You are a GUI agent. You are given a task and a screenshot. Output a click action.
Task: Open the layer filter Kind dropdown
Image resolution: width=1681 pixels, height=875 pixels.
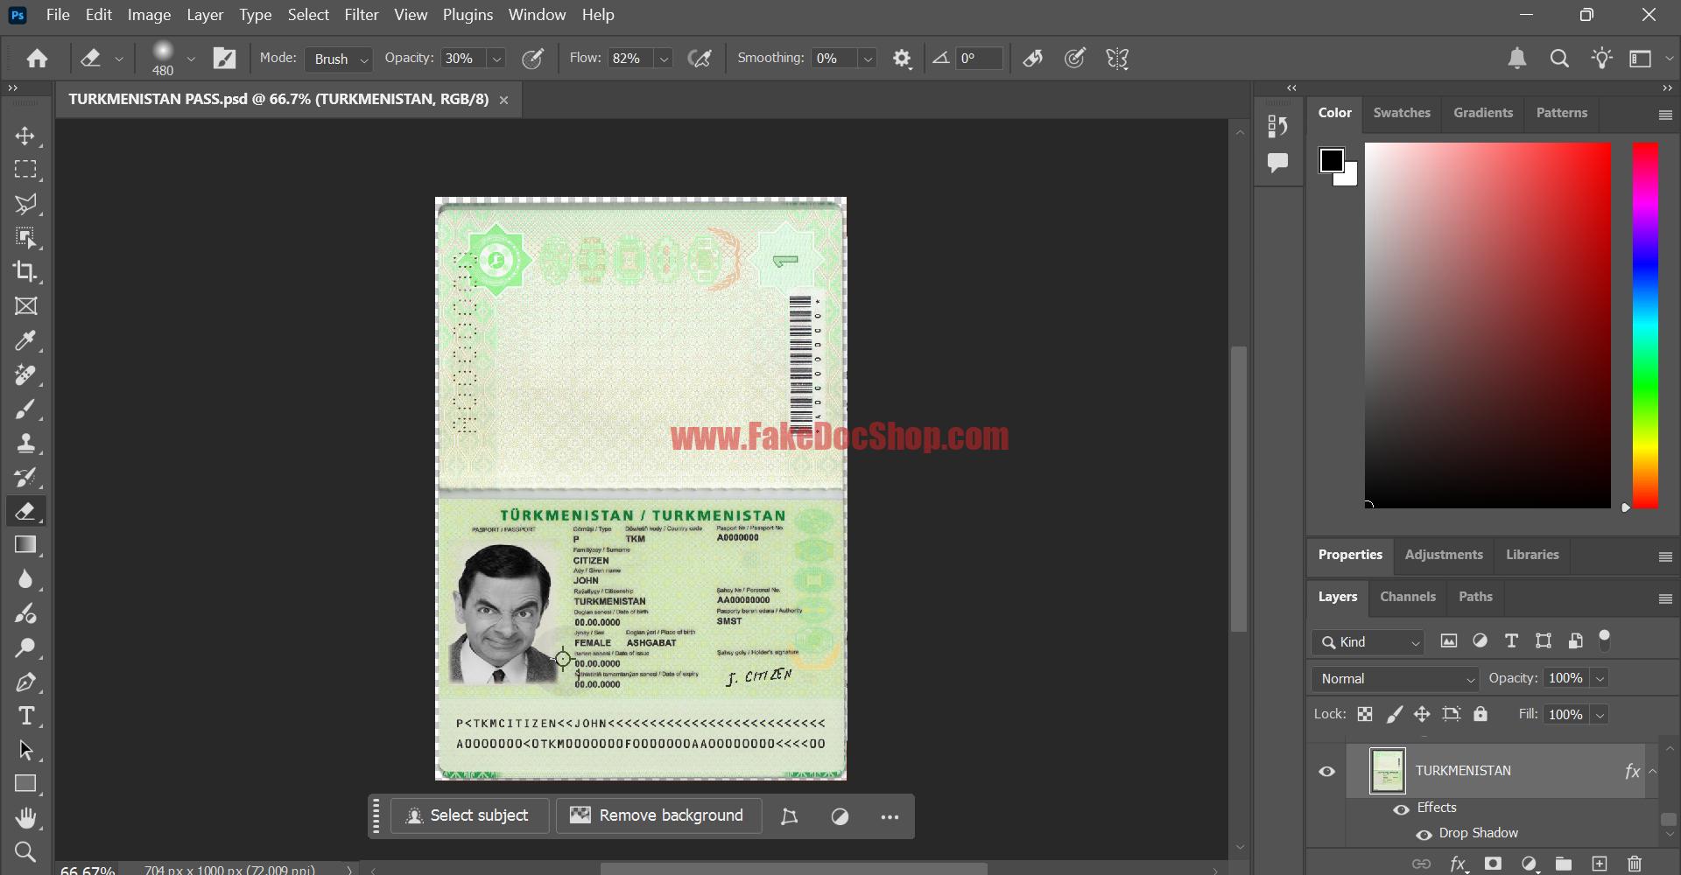[x=1368, y=642]
